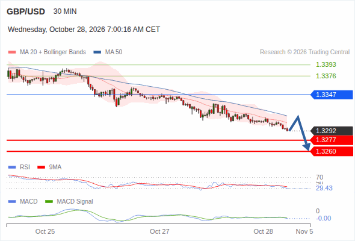Click the red 1.3277 support price tag
The height and width of the screenshot is (241, 355).
pos(332,140)
